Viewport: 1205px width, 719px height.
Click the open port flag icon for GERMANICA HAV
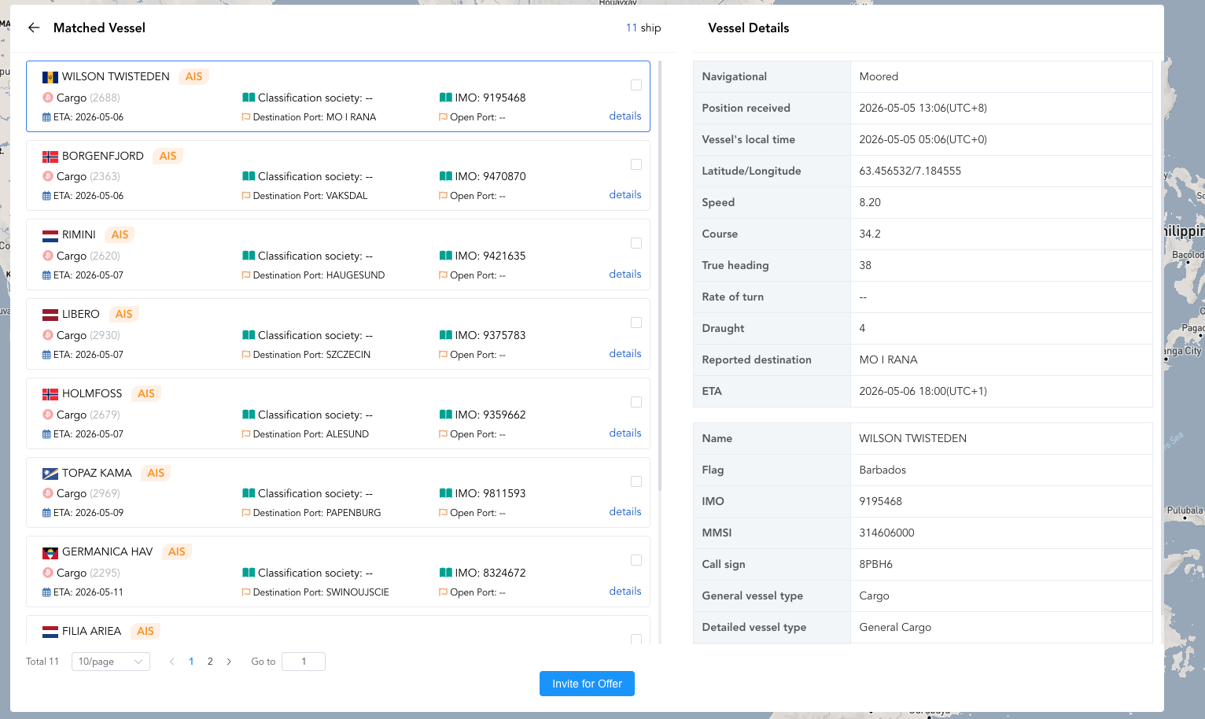[x=444, y=592]
